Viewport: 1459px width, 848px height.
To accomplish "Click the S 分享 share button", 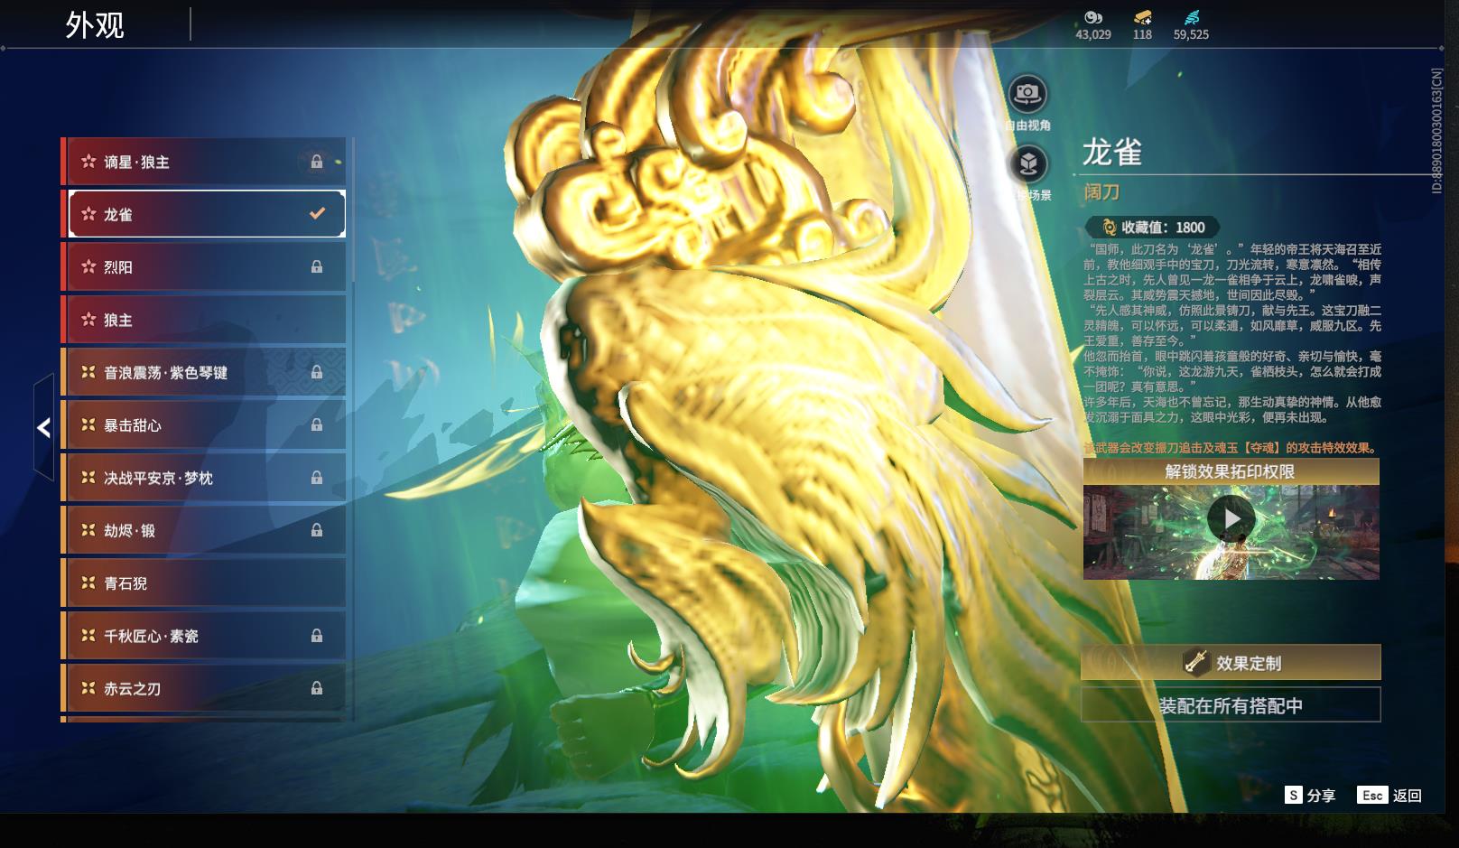I will (1310, 795).
